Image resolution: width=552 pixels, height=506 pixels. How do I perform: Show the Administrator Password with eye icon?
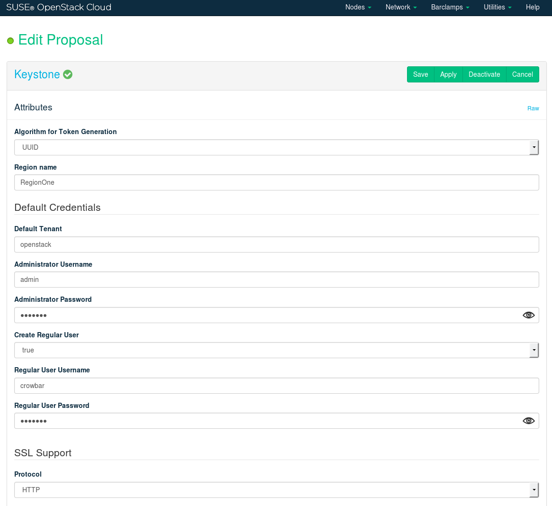tap(528, 315)
